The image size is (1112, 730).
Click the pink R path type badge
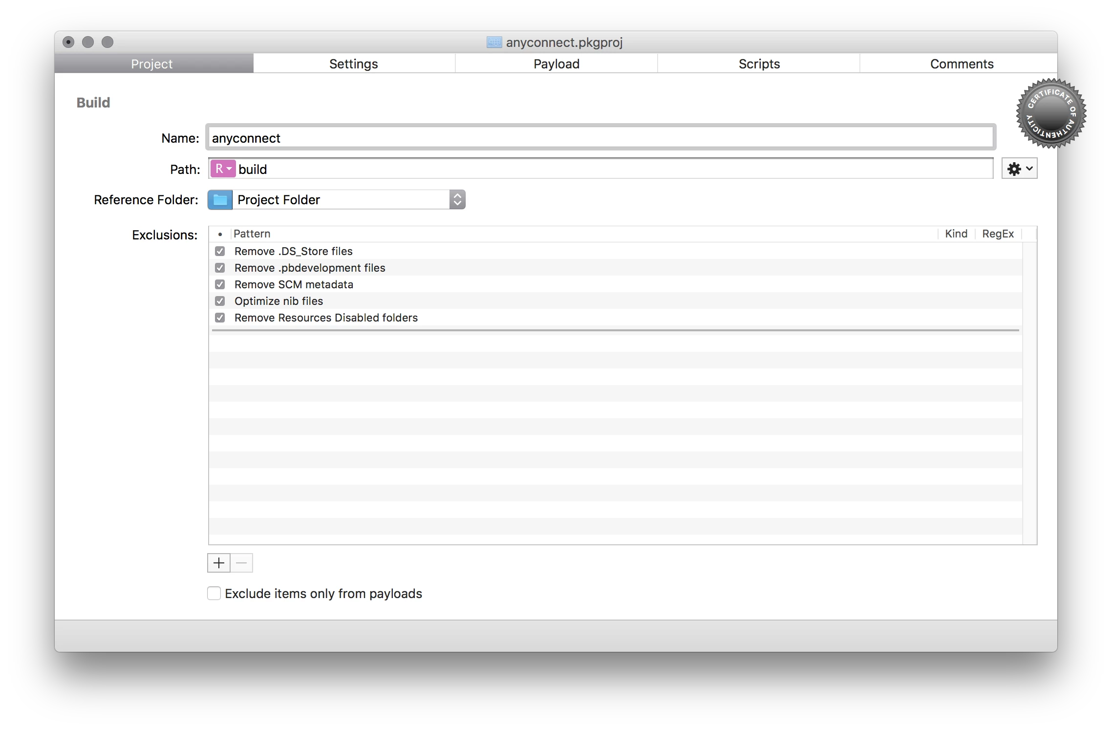(223, 169)
